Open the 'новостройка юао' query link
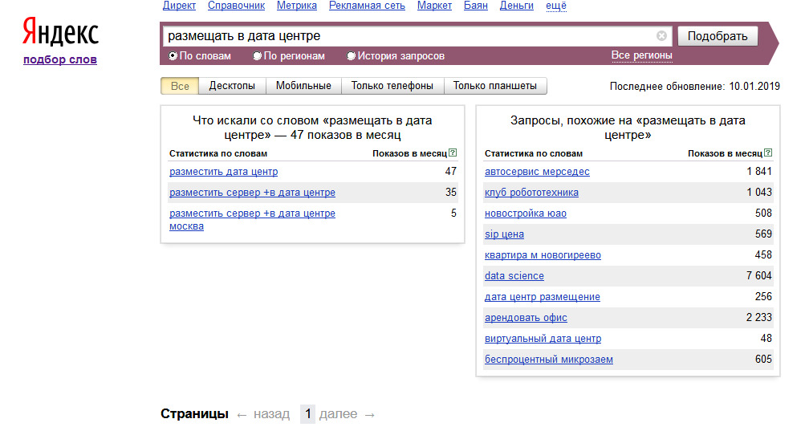805x427 pixels. tap(525, 213)
